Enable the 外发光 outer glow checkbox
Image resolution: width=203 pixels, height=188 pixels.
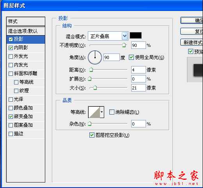(11, 56)
